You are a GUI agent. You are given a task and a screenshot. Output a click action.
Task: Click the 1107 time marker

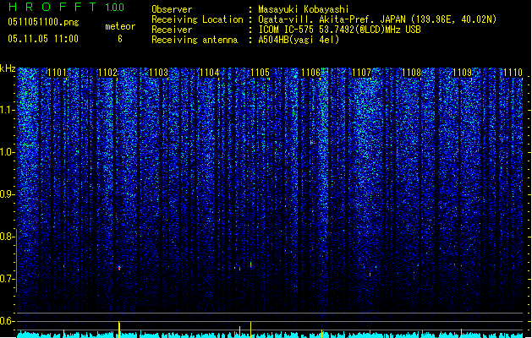point(362,73)
